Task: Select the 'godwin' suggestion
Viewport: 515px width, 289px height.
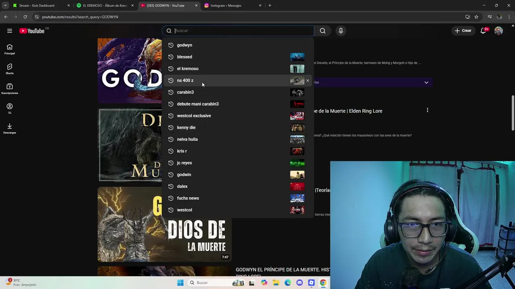Action: (x=238, y=175)
